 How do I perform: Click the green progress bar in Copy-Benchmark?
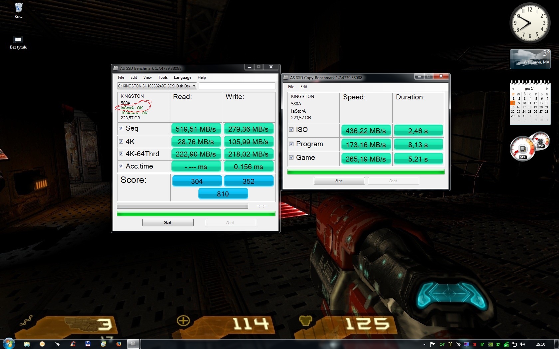(366, 172)
